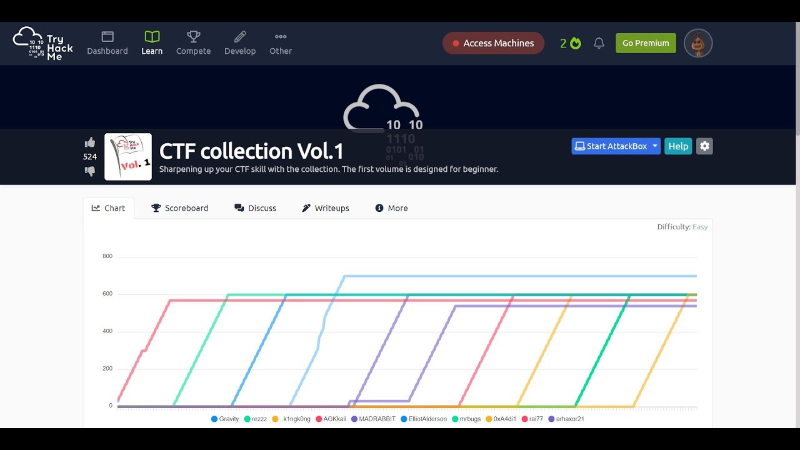Image resolution: width=800 pixels, height=450 pixels.
Task: Click the TryHackMe logo
Action: [x=43, y=43]
